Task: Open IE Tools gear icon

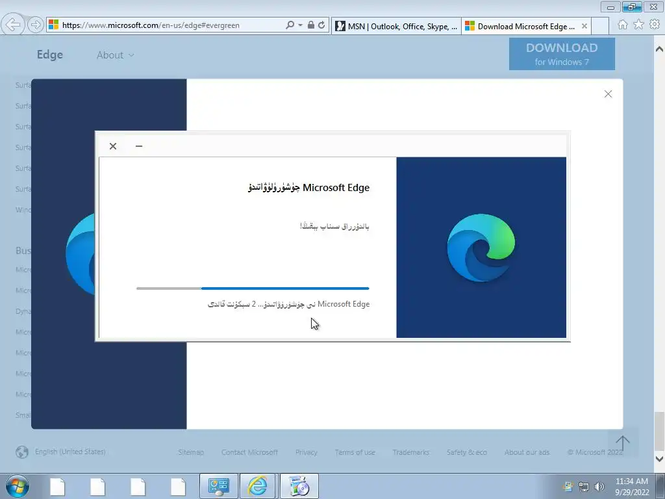Action: 655,25
